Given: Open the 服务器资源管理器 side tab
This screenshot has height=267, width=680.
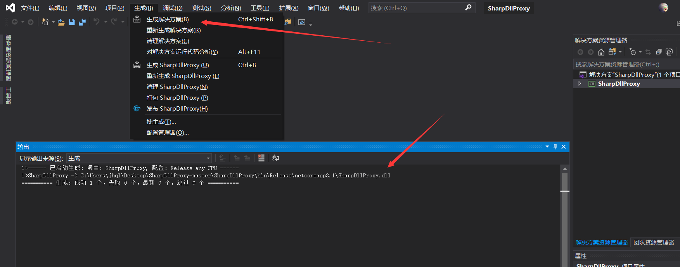Looking at the screenshot, I should 8,57.
